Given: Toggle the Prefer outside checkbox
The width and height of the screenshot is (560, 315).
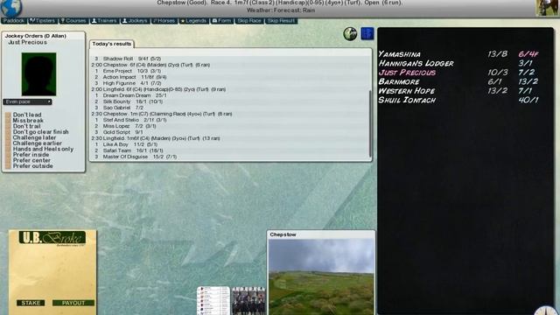Looking at the screenshot, I should (x=8, y=166).
